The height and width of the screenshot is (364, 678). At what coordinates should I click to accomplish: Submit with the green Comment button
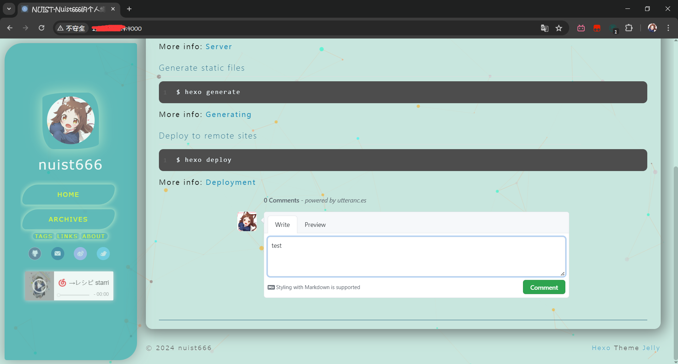pyautogui.click(x=544, y=287)
